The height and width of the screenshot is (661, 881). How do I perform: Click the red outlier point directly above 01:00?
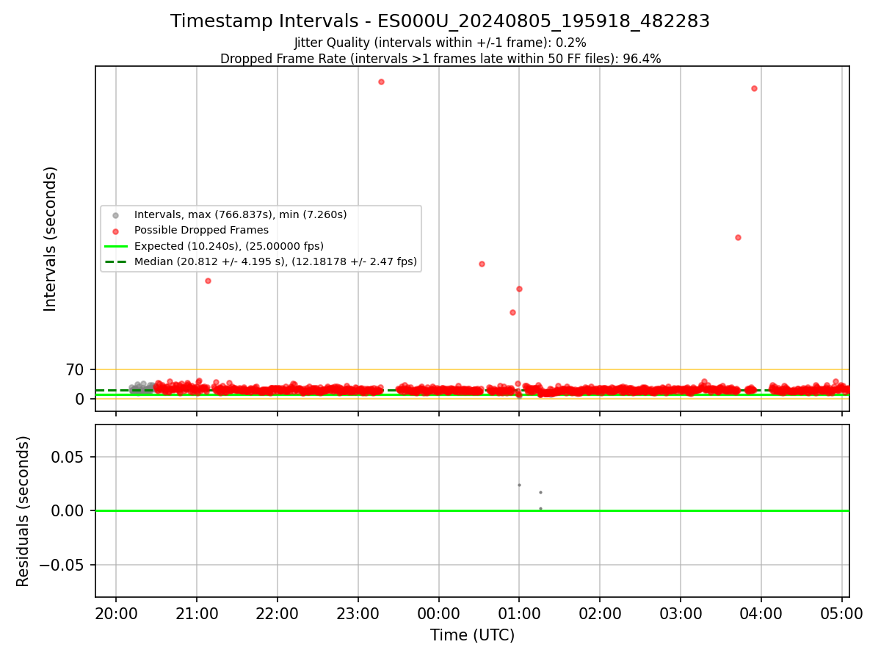(x=519, y=289)
